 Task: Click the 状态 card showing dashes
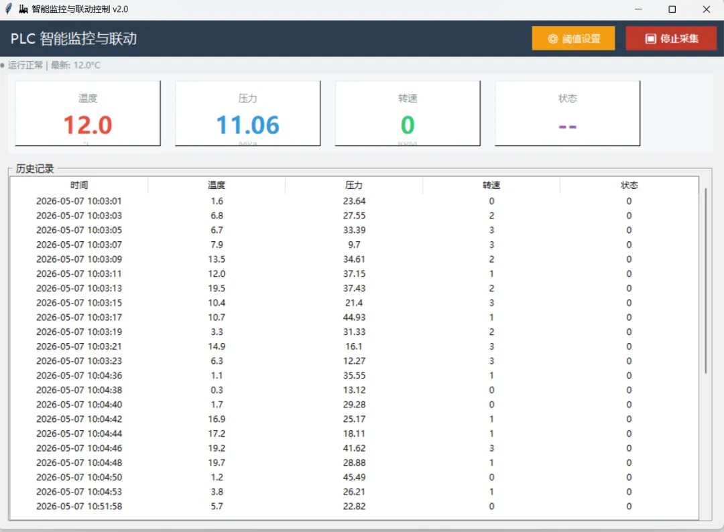point(568,113)
